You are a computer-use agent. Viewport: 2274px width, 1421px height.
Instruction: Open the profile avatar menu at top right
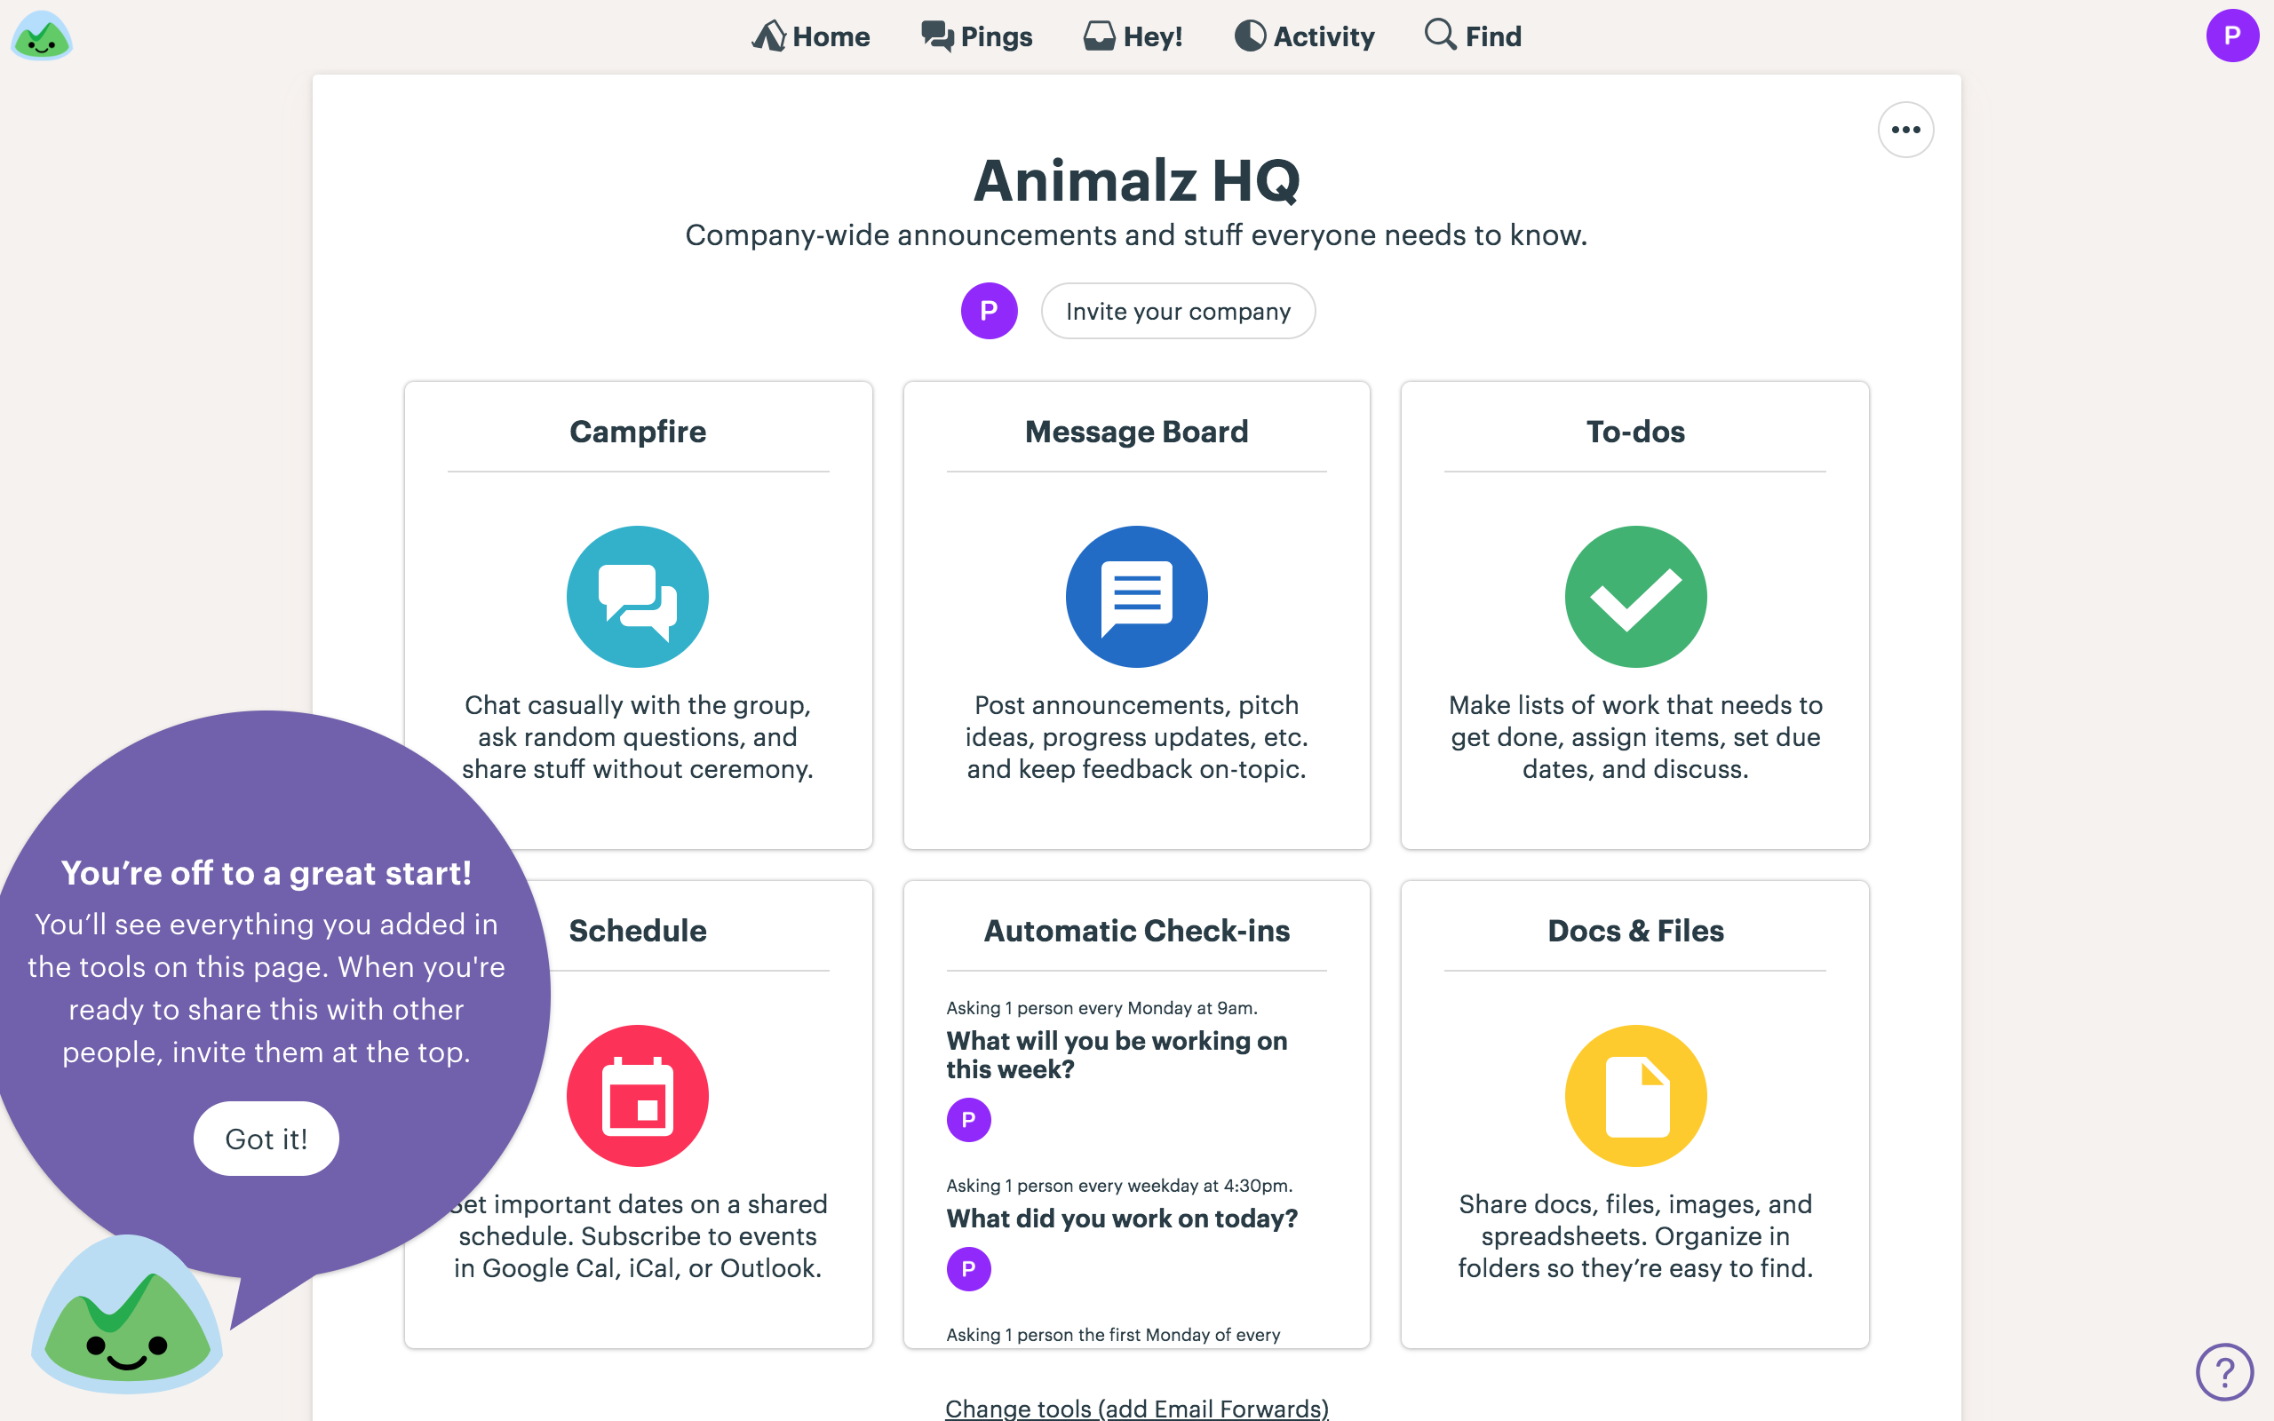pyautogui.click(x=2232, y=36)
